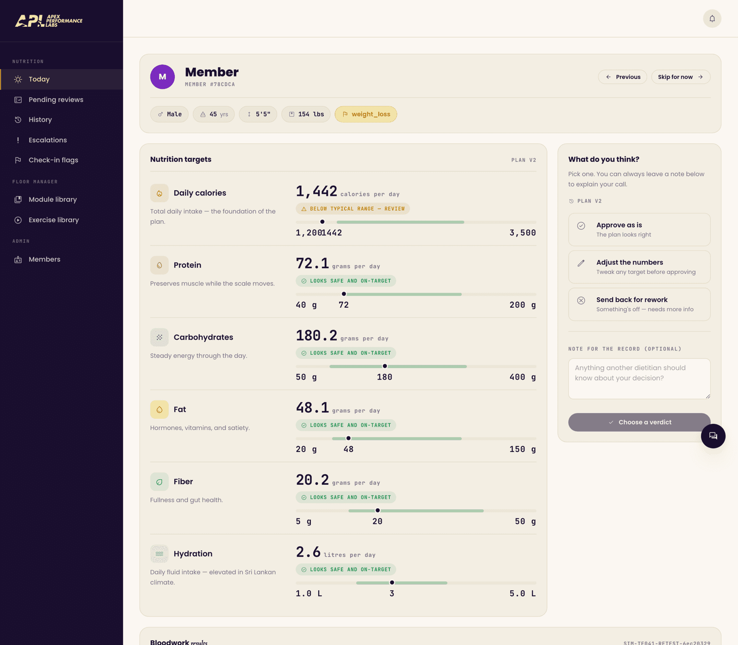The width and height of the screenshot is (738, 645).
Task: Click the Below typical range review badge
Action: coord(353,209)
